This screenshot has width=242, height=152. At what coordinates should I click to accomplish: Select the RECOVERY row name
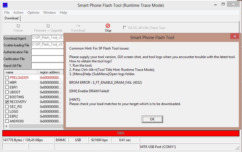(18, 102)
